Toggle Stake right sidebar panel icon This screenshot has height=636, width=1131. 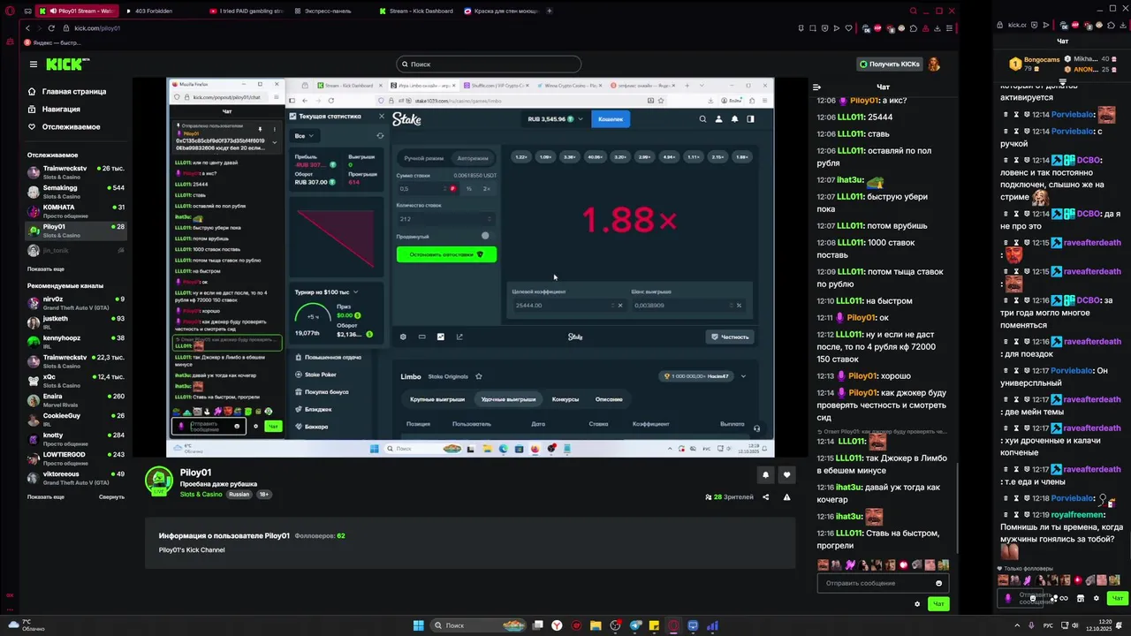[x=750, y=118]
